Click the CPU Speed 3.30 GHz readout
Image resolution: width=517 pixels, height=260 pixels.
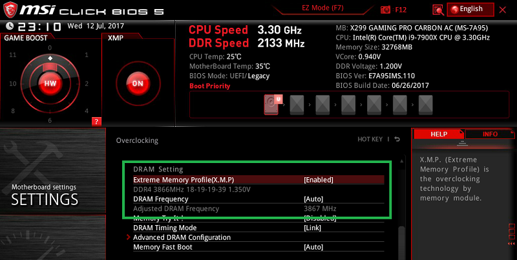[245, 30]
